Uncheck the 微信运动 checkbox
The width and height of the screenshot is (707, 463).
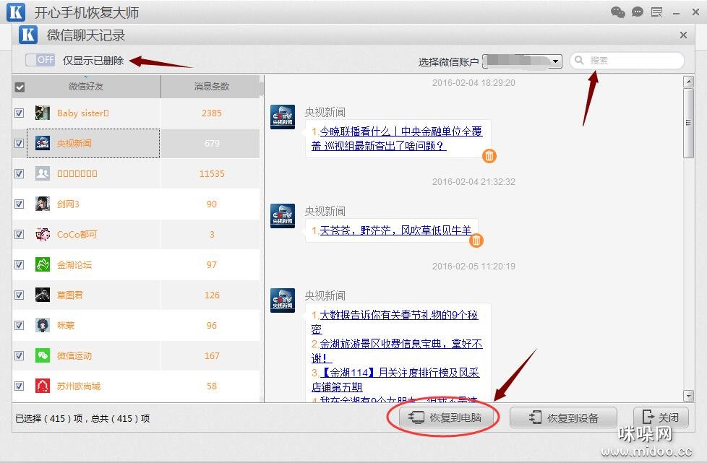click(x=19, y=355)
